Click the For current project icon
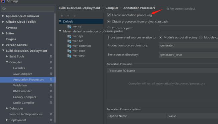218x124 pixels. point(168,9)
